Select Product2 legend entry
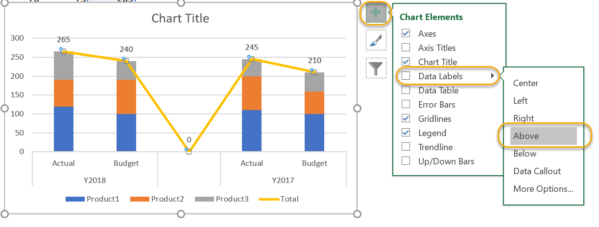Screen dimensions: 599x227 click(157, 199)
